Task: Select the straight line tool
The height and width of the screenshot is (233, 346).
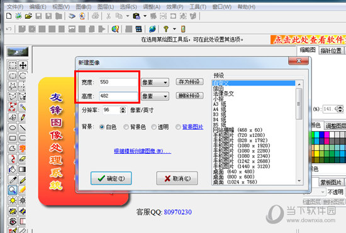Action: pyautogui.click(x=23, y=127)
